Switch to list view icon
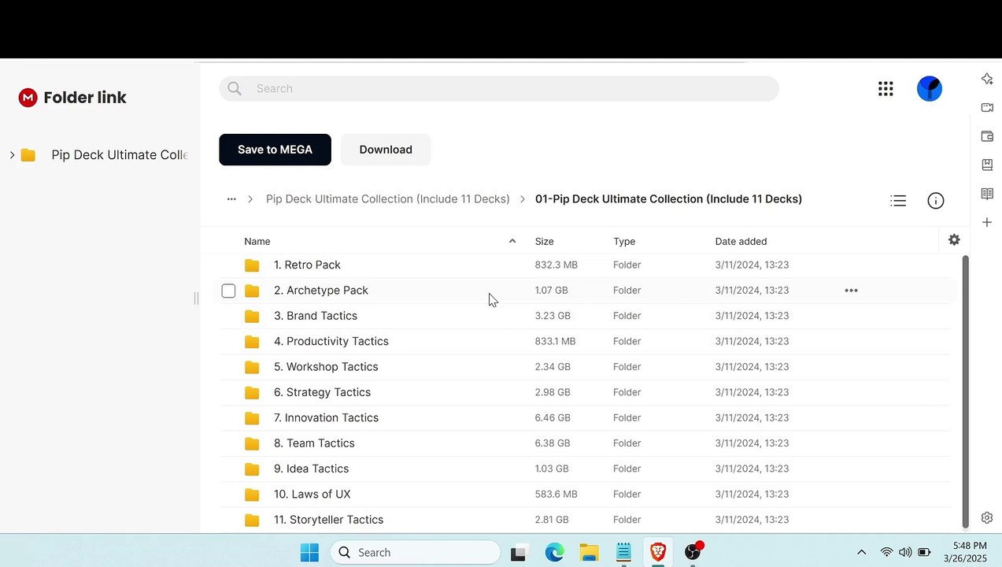Image resolution: width=1002 pixels, height=567 pixels. [x=898, y=201]
